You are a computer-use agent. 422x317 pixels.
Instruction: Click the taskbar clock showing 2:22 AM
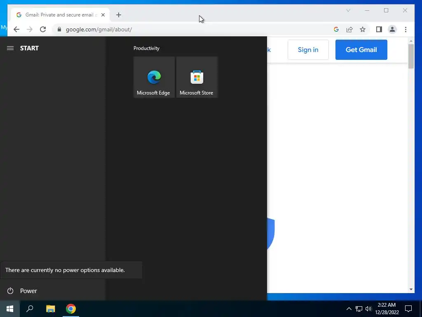coord(387,309)
